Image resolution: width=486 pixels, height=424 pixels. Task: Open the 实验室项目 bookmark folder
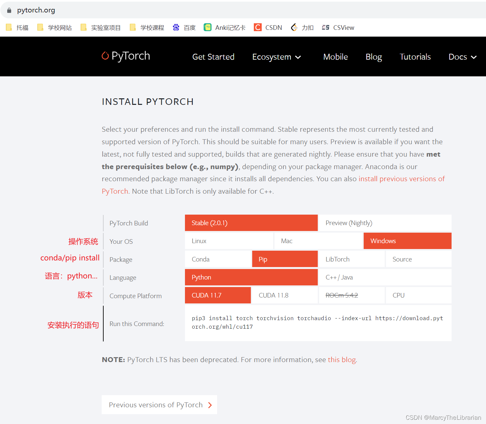(x=100, y=28)
